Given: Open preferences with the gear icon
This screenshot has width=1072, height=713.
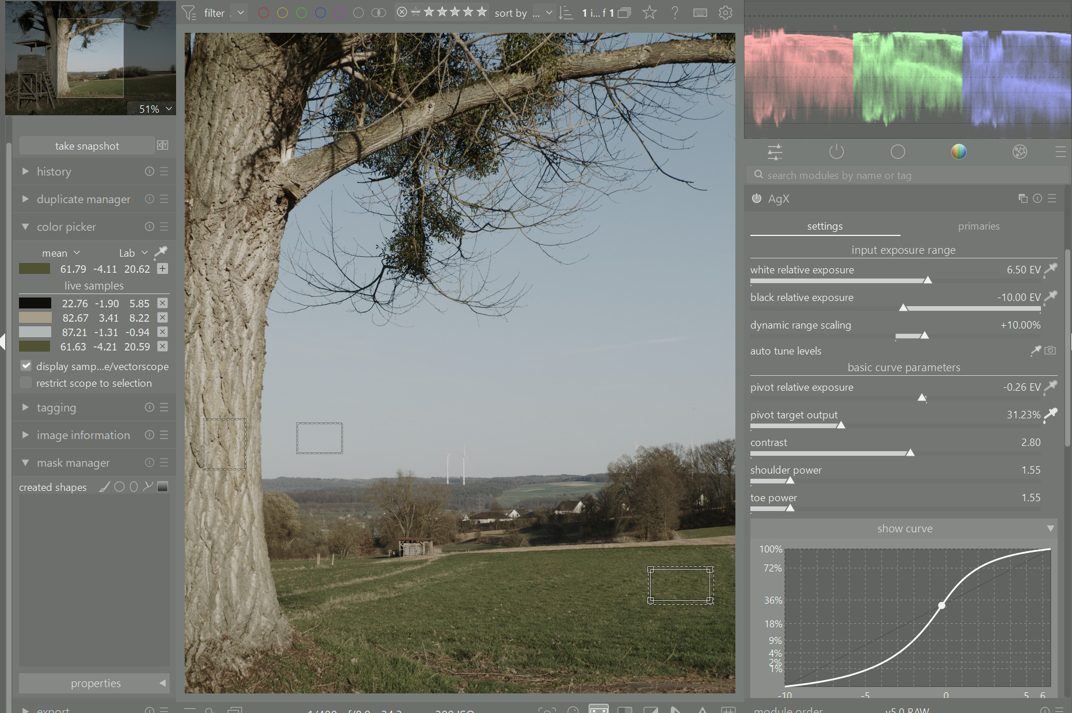Looking at the screenshot, I should point(726,13).
